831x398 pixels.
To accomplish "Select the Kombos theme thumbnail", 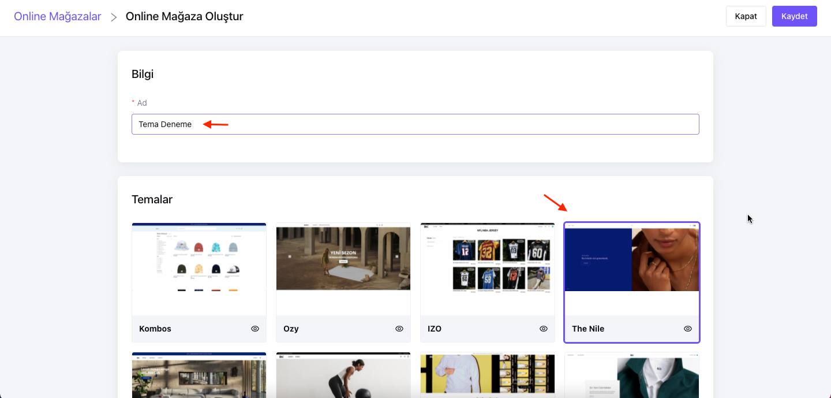I will click(199, 269).
